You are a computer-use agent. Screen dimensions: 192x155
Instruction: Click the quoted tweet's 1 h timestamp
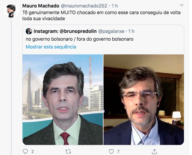[x=131, y=31]
